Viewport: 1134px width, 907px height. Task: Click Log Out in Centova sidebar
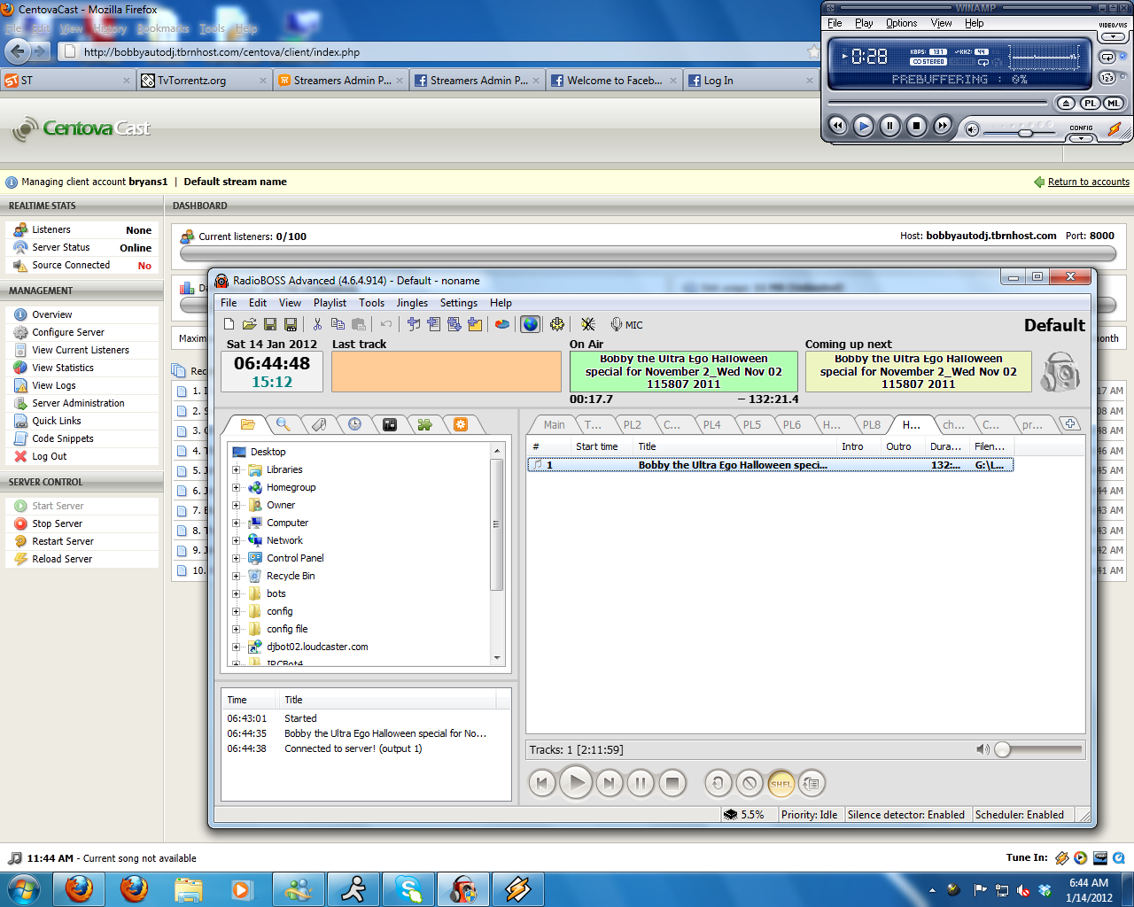tap(50, 456)
